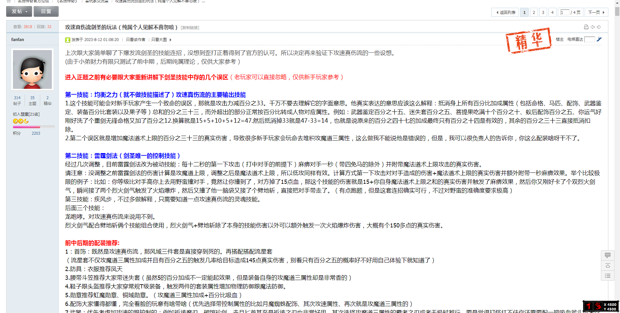Click the 电梯直达 floor number input box

tap(590, 39)
